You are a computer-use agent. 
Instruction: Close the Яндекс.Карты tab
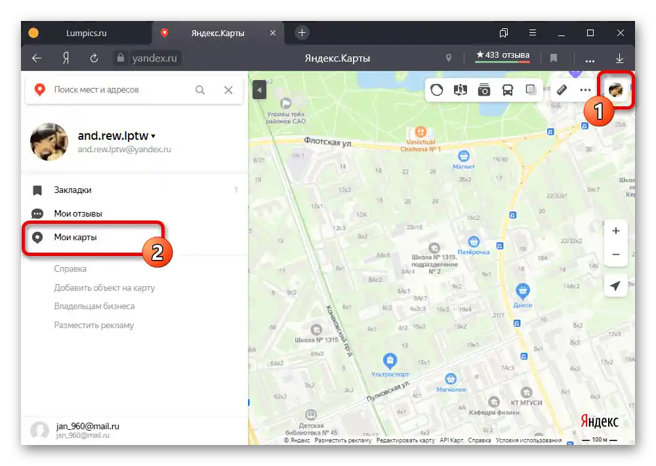coord(273,33)
